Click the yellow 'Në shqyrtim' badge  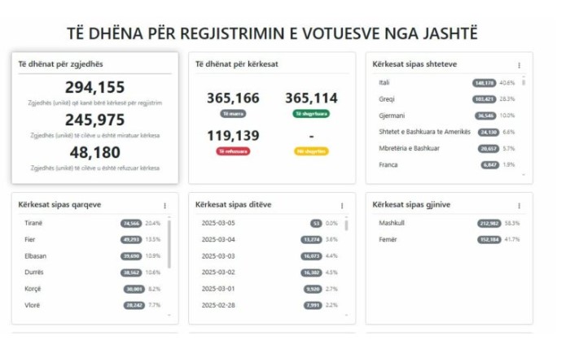[311, 151]
